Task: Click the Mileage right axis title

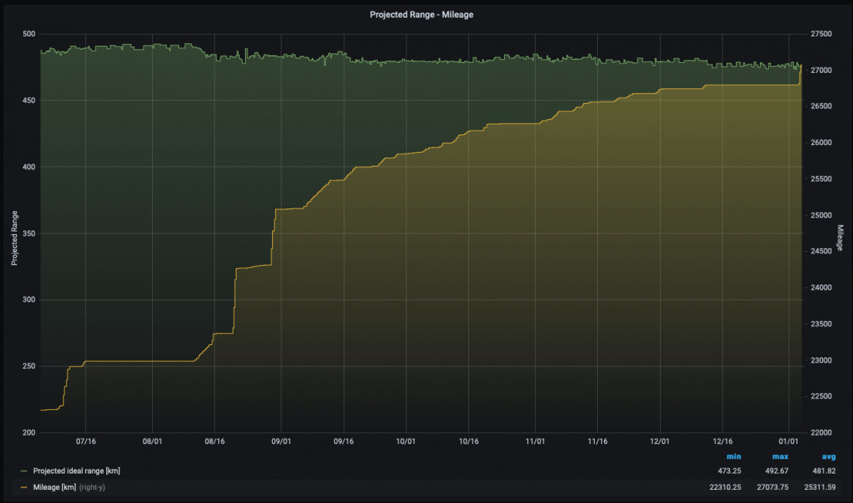Action: point(840,233)
